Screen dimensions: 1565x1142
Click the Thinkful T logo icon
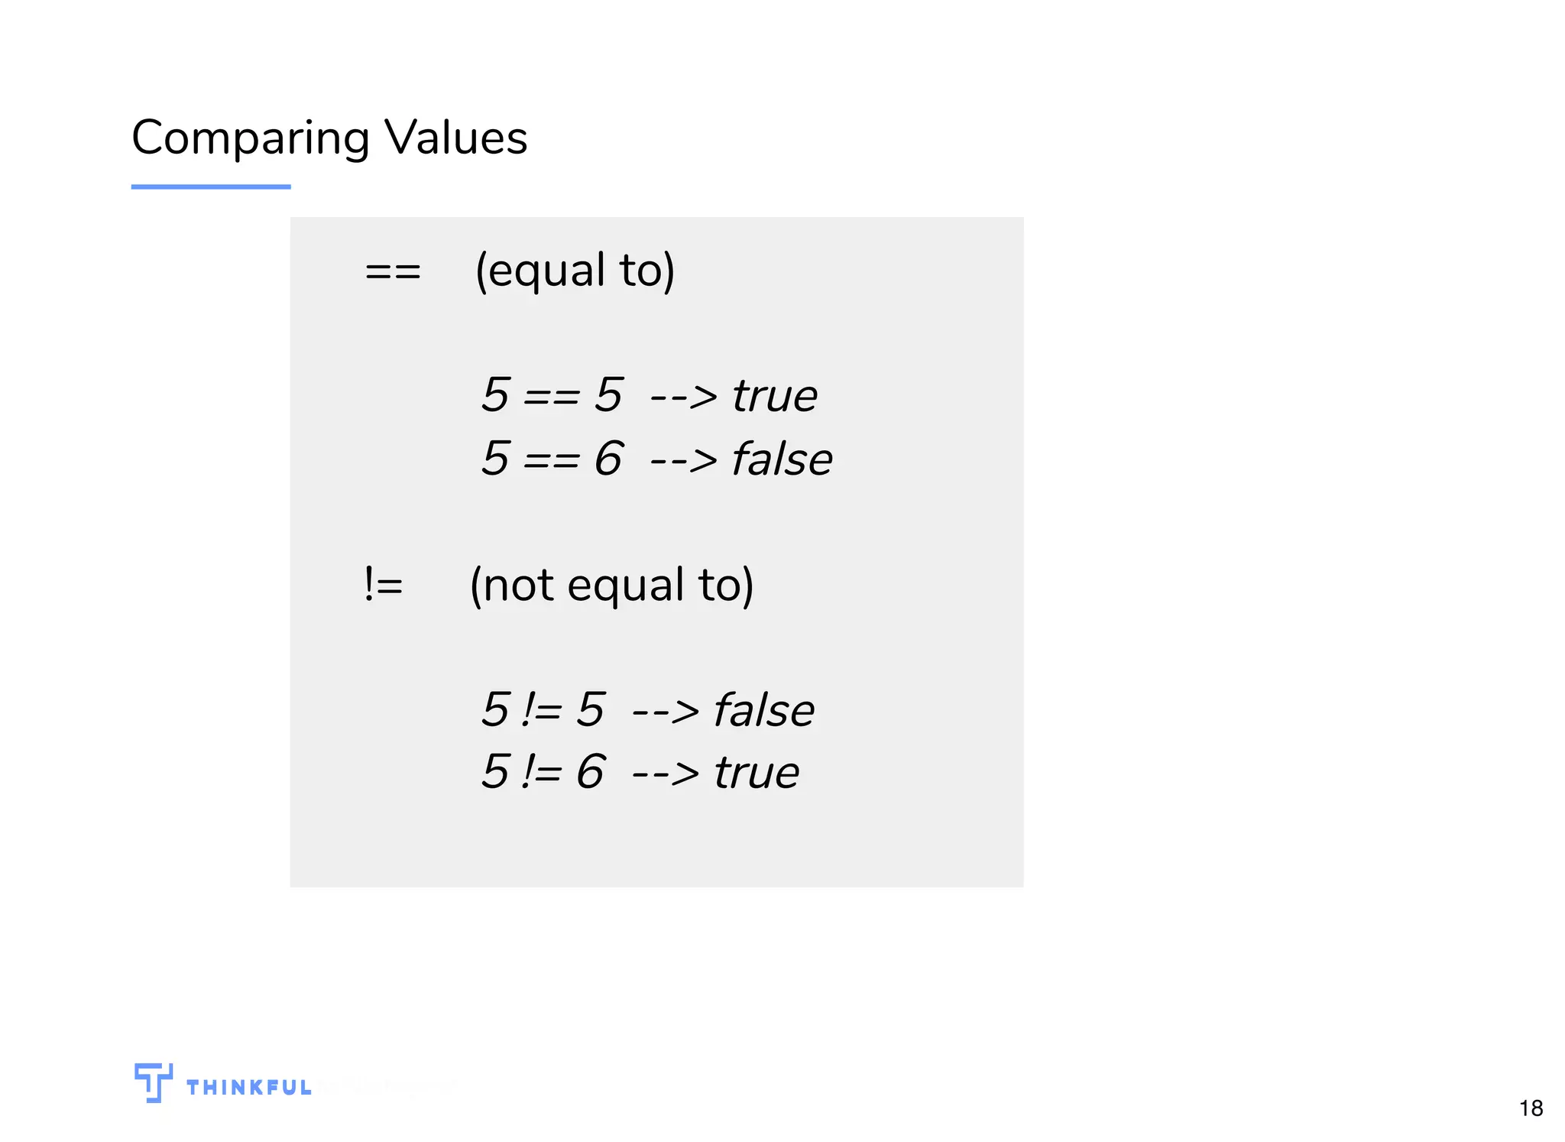(153, 1082)
